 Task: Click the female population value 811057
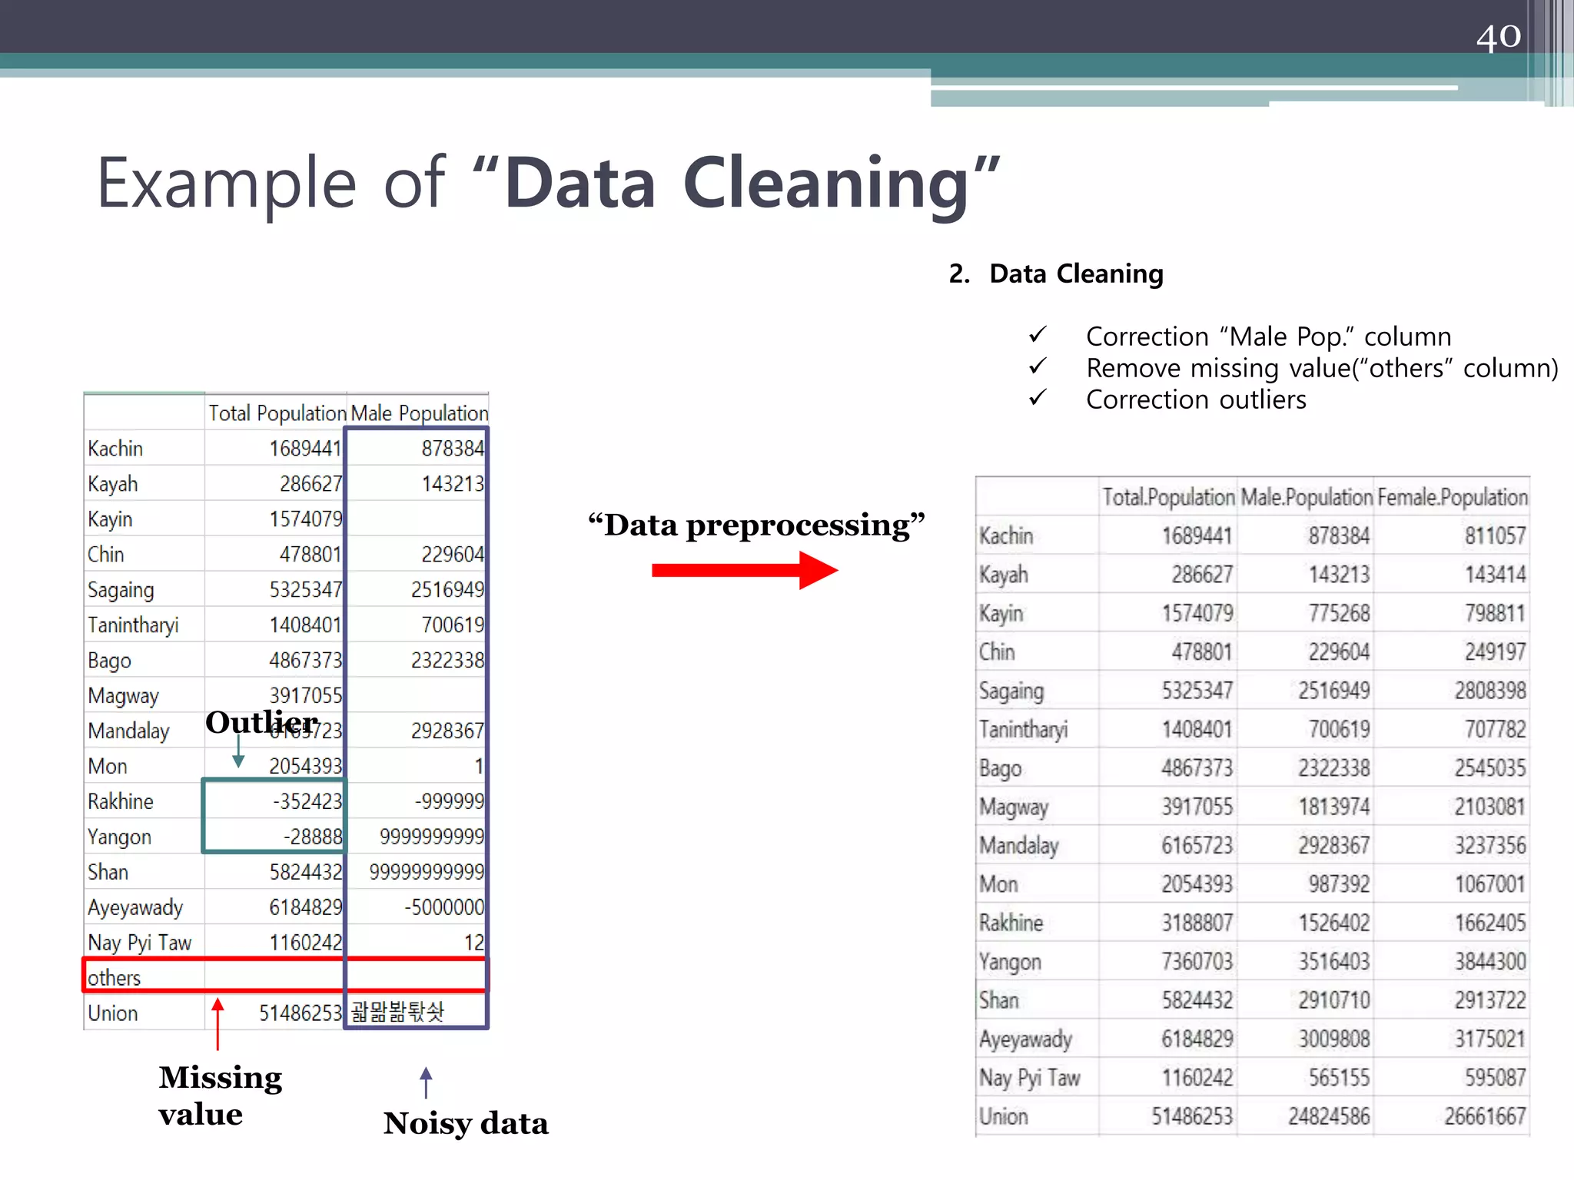tap(1495, 535)
